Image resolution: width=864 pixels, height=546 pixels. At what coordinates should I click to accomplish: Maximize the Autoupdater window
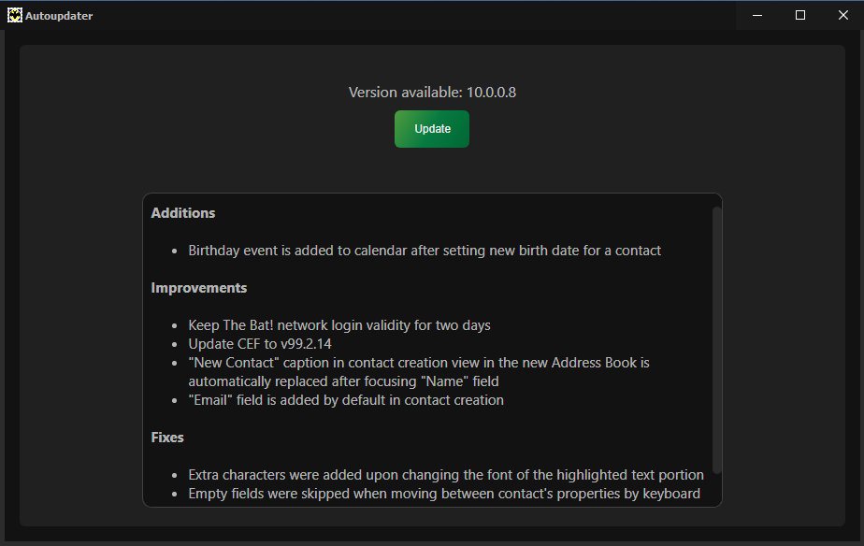click(800, 16)
